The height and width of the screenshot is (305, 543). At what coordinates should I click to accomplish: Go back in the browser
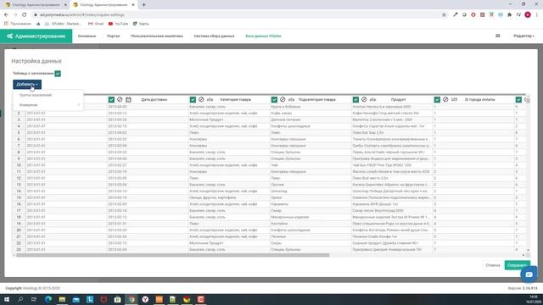click(x=6, y=15)
